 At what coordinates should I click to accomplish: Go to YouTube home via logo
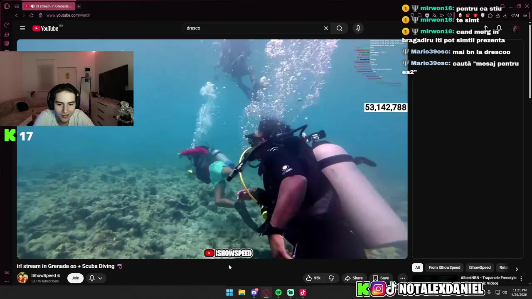pos(45,28)
